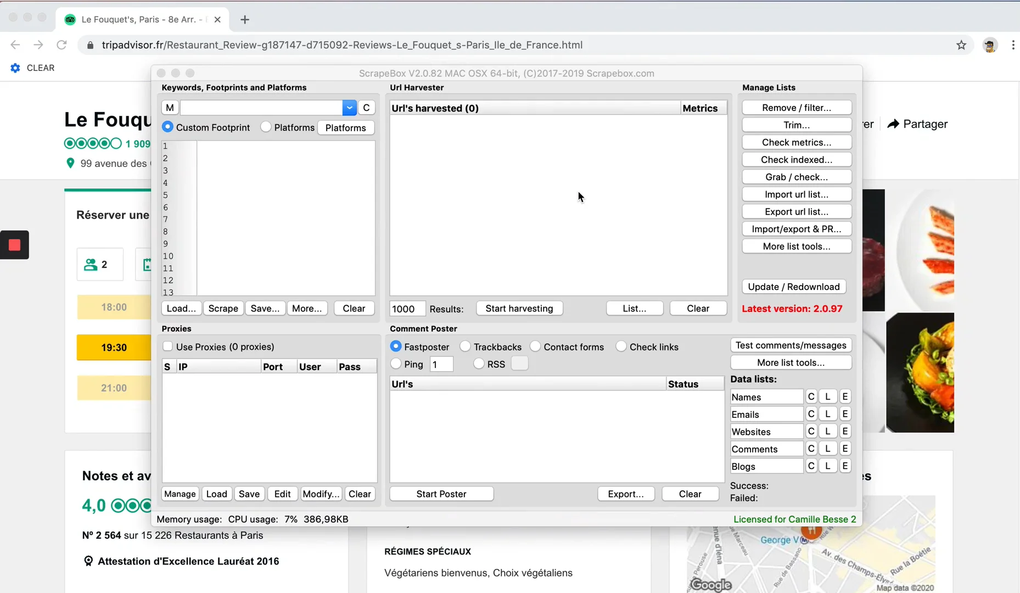1020x593 pixels.
Task: Open the More... keywords menu
Action: pyautogui.click(x=307, y=308)
